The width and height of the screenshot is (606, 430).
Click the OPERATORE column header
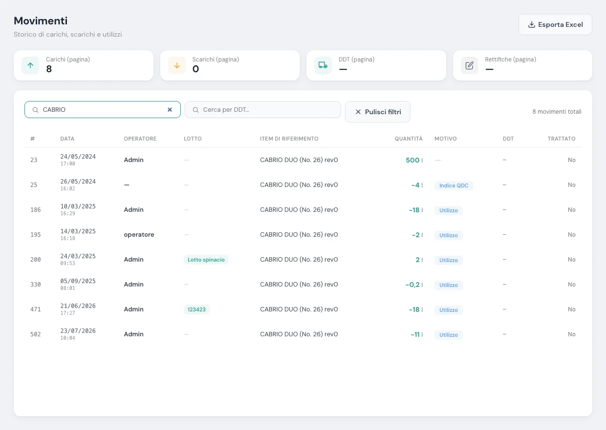(140, 139)
